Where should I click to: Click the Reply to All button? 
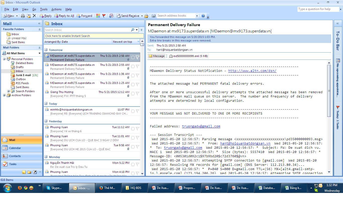point(64,16)
